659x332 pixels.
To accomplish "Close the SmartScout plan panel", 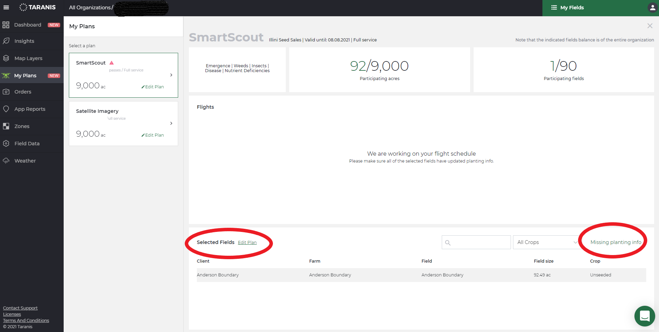I will [650, 26].
